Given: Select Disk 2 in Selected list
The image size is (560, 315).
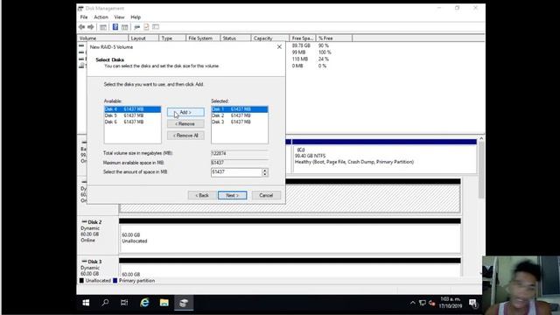Looking at the screenshot, I should pyautogui.click(x=239, y=115).
